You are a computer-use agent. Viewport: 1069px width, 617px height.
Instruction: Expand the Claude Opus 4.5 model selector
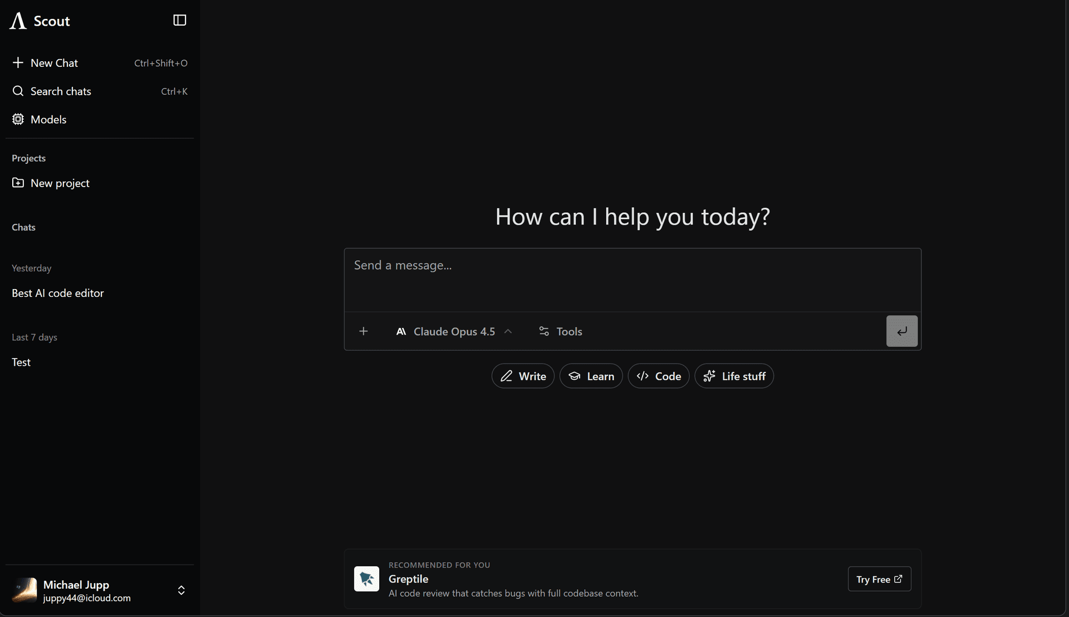click(x=454, y=331)
